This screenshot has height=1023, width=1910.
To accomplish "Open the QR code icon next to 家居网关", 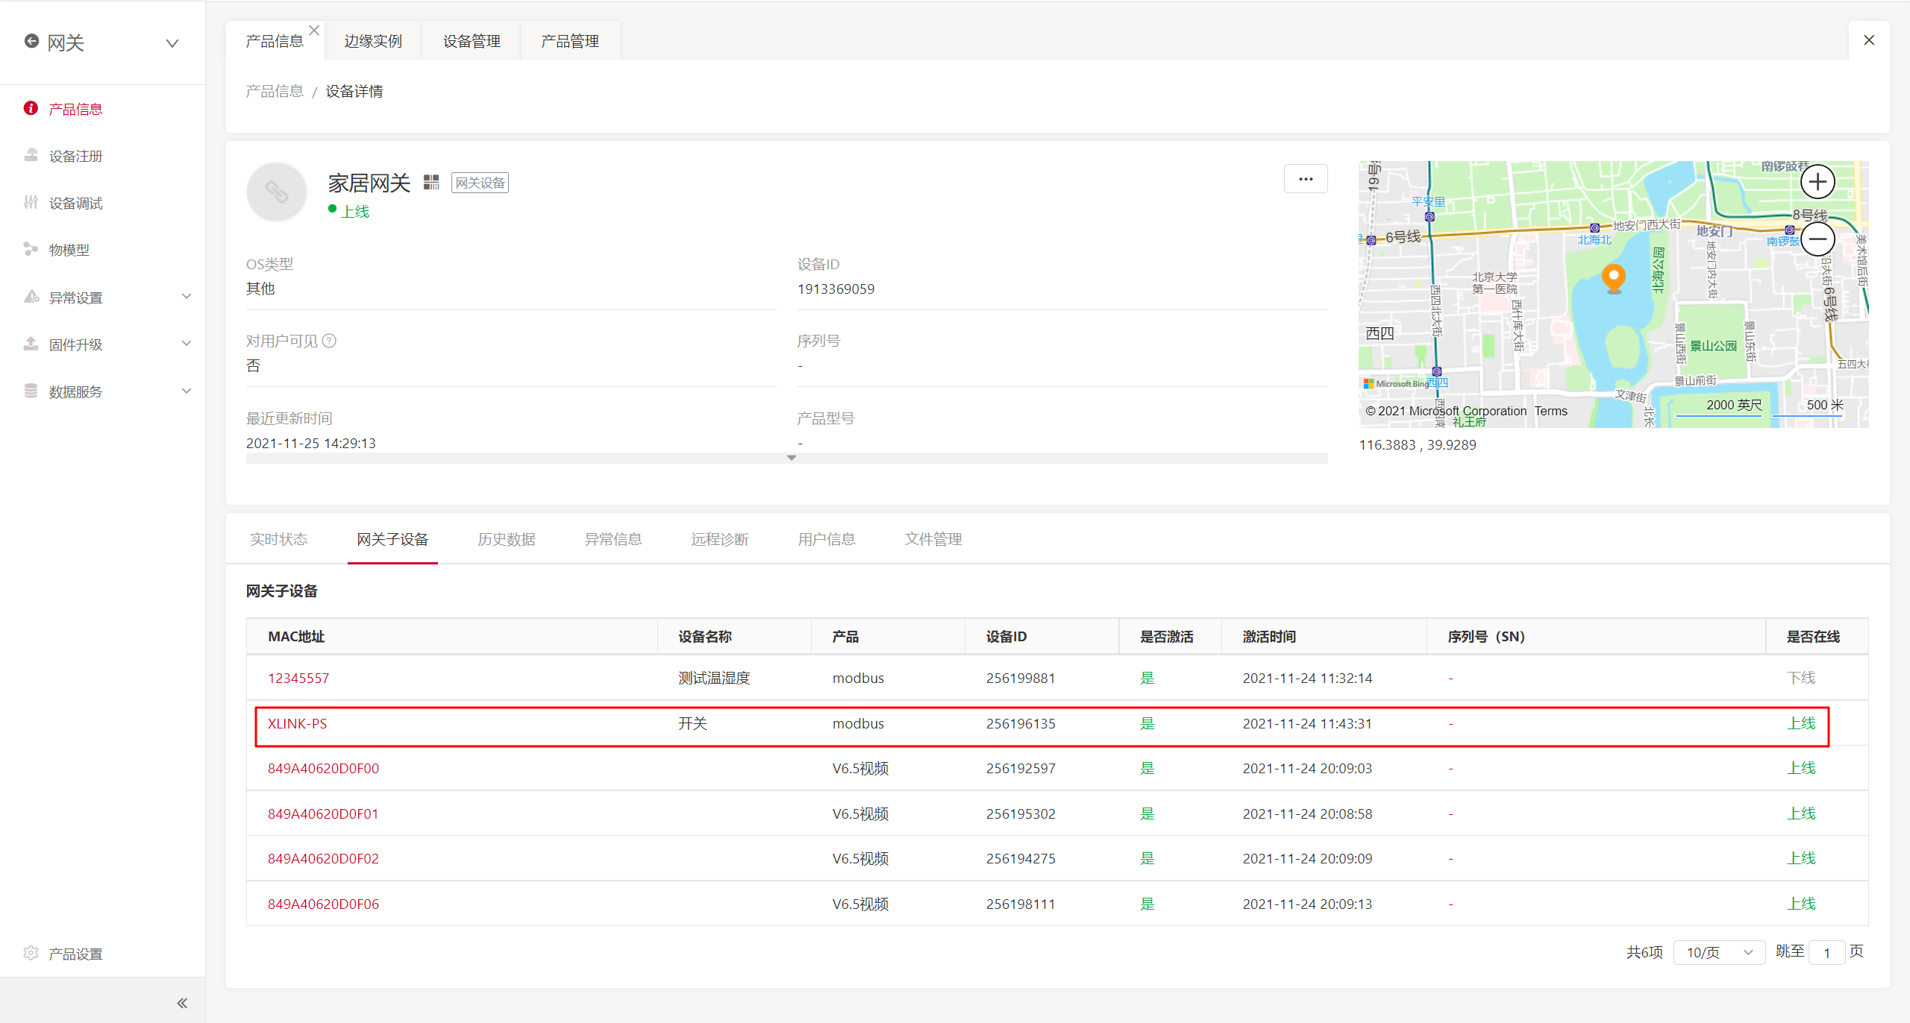I will click(x=431, y=182).
